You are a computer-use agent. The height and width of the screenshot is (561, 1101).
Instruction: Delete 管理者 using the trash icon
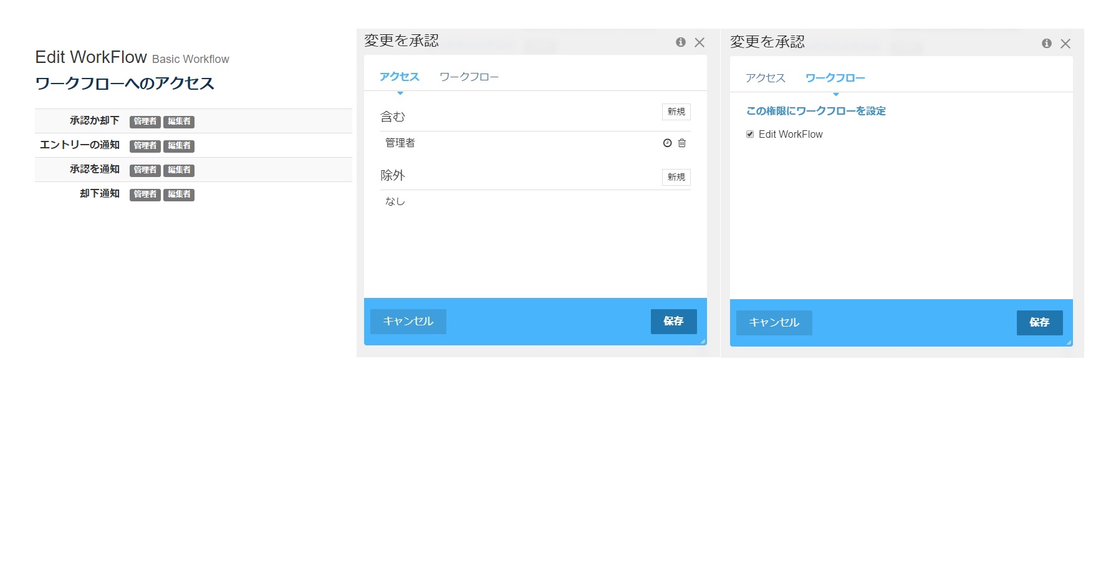tap(682, 143)
